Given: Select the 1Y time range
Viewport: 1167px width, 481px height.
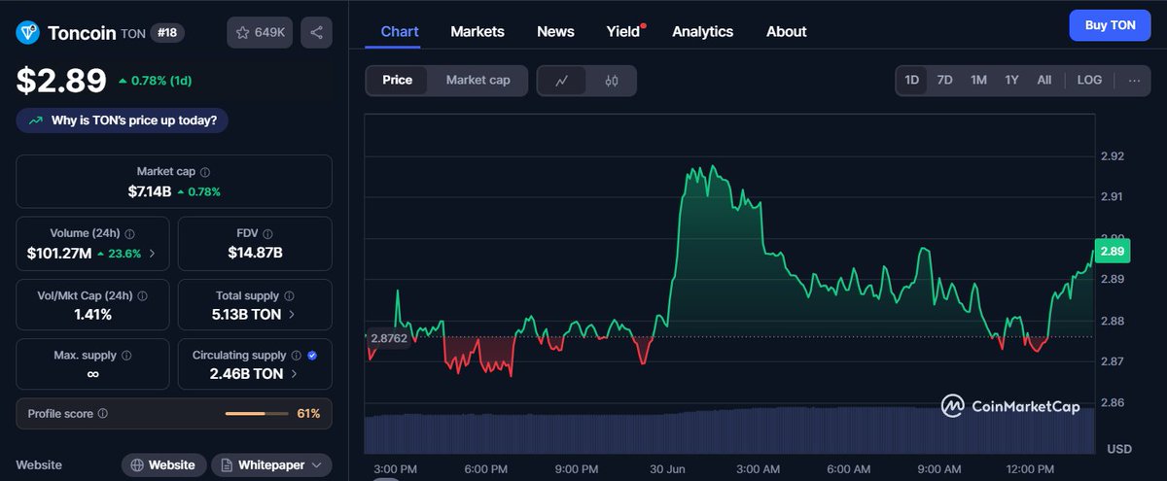Looking at the screenshot, I should pos(1011,80).
